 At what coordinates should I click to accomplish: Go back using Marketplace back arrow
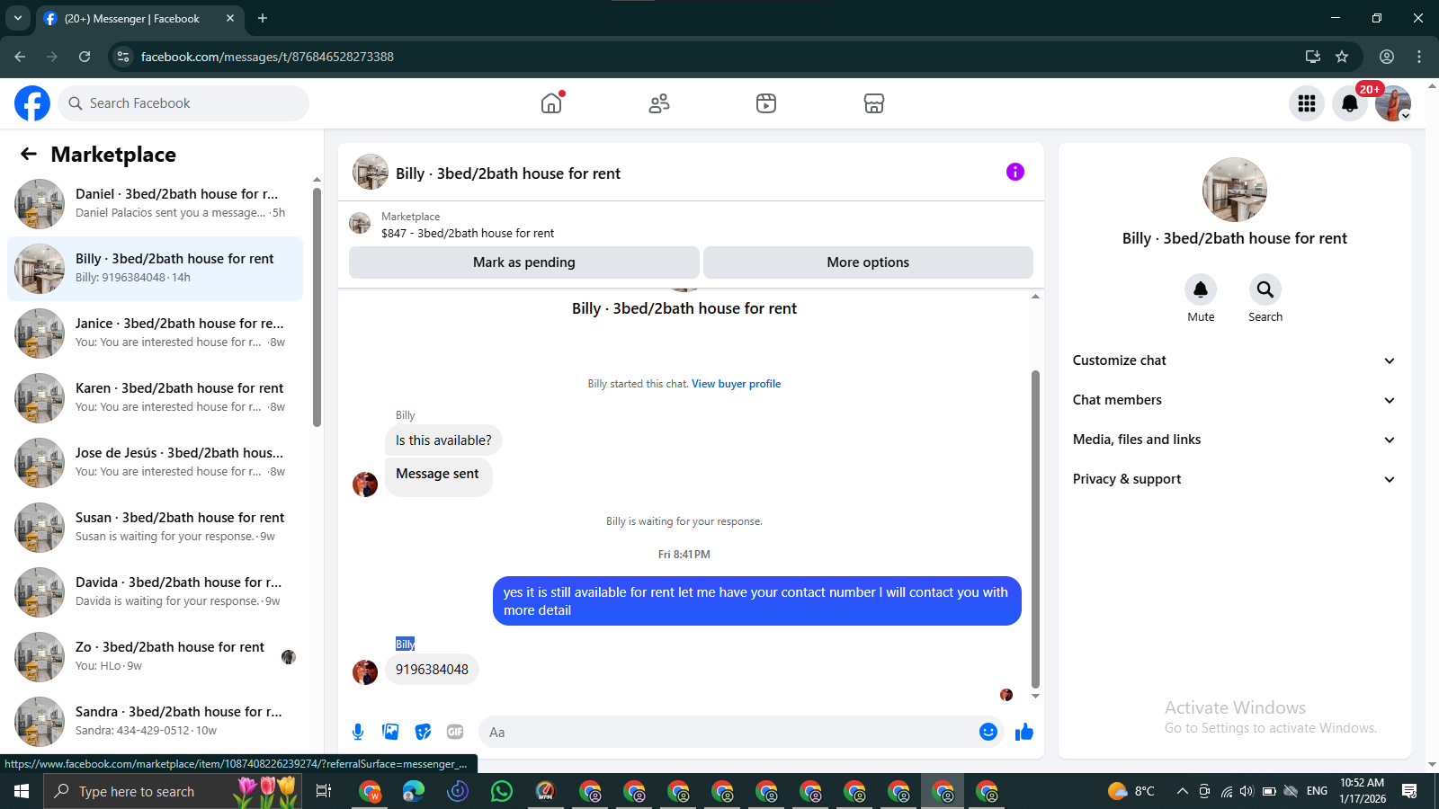(x=29, y=155)
